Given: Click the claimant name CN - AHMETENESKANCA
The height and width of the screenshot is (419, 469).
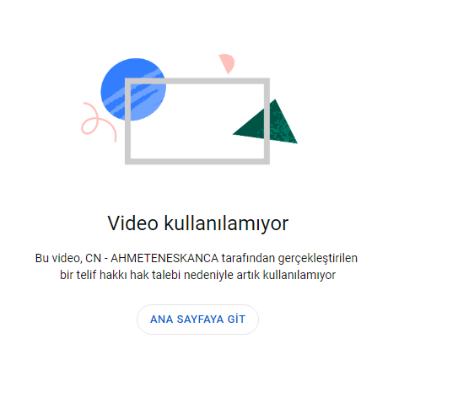Looking at the screenshot, I should point(152,258).
